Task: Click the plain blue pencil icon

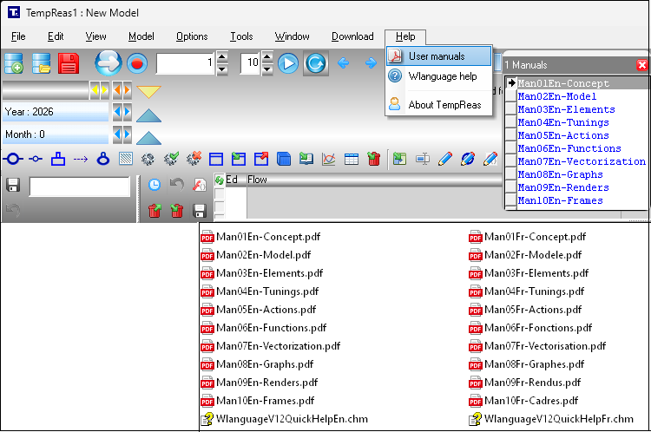Action: click(x=444, y=159)
